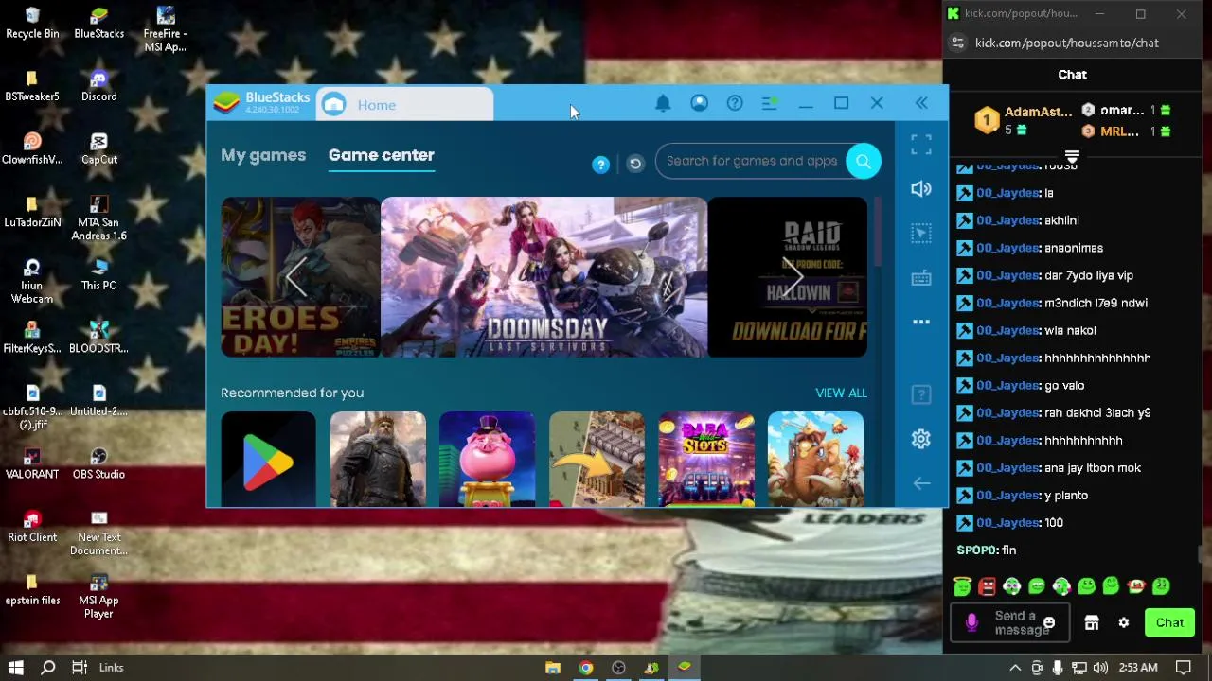
Task: Switch to My games tab
Action: 263,155
